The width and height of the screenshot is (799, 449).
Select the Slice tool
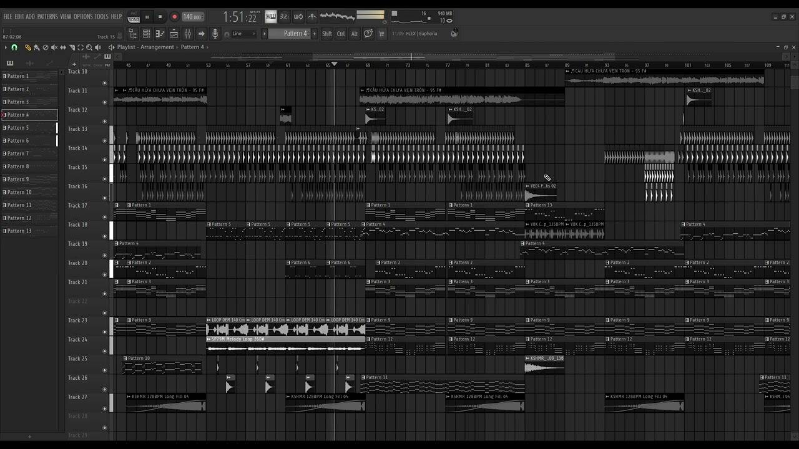click(71, 47)
